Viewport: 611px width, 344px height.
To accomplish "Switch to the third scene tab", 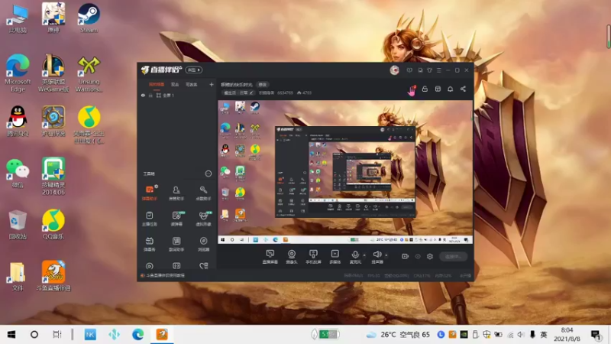I will coord(192,85).
